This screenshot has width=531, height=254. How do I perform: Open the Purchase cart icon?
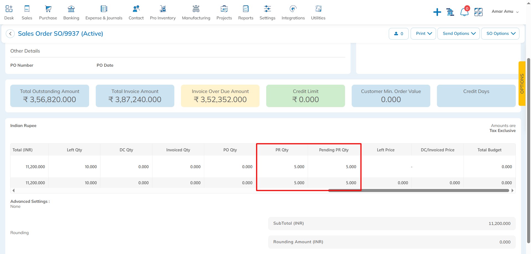tap(48, 9)
